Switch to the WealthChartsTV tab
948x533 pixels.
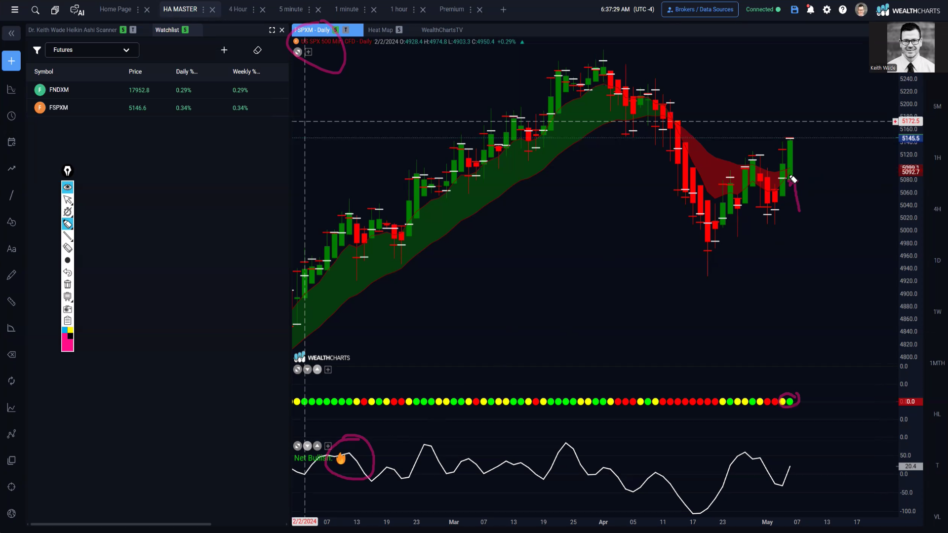[x=442, y=30]
